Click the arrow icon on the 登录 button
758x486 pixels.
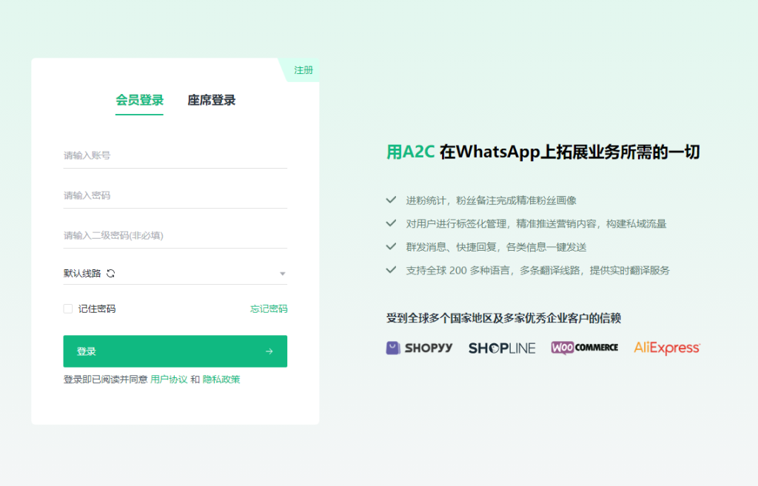click(269, 351)
